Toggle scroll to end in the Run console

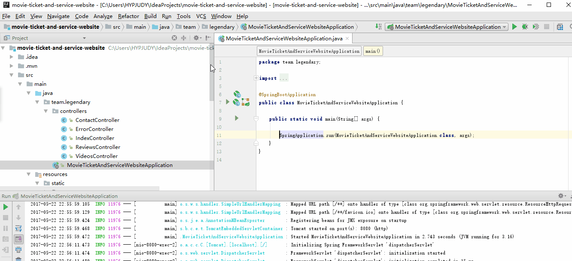(x=18, y=239)
